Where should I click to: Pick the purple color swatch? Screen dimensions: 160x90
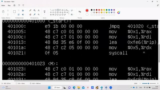pos(114,10)
